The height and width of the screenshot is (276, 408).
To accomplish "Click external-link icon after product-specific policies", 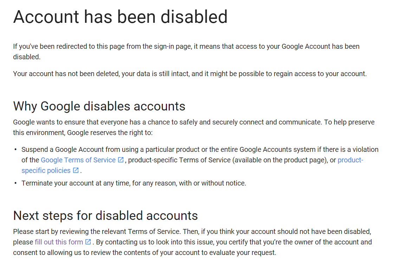I will [76, 170].
